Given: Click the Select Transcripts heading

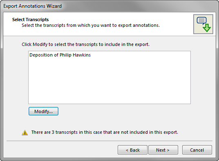Looking at the screenshot, I should (31, 20).
